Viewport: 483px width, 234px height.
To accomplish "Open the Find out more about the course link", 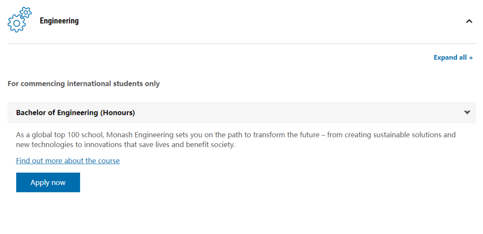I will (x=68, y=161).
